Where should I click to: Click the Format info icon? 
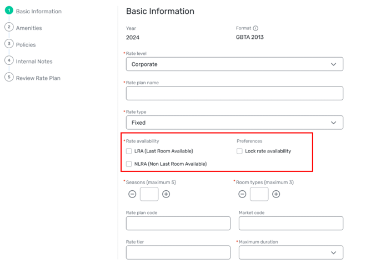255,28
